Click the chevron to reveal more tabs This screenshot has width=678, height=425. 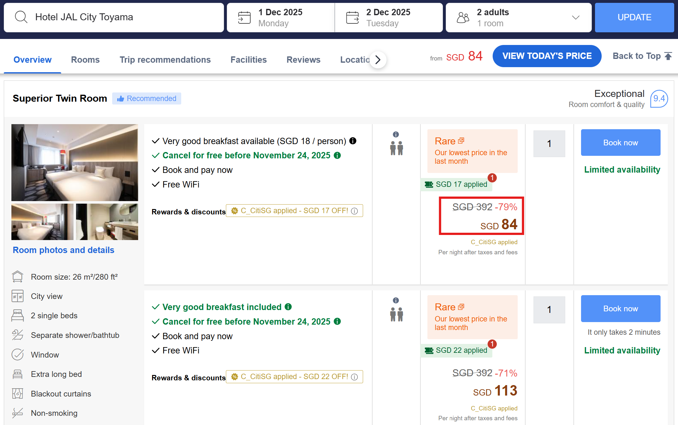pyautogui.click(x=378, y=60)
